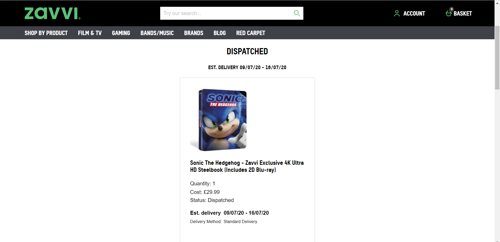Open the Shop By Product menu
This screenshot has height=242, width=500.
click(x=46, y=33)
